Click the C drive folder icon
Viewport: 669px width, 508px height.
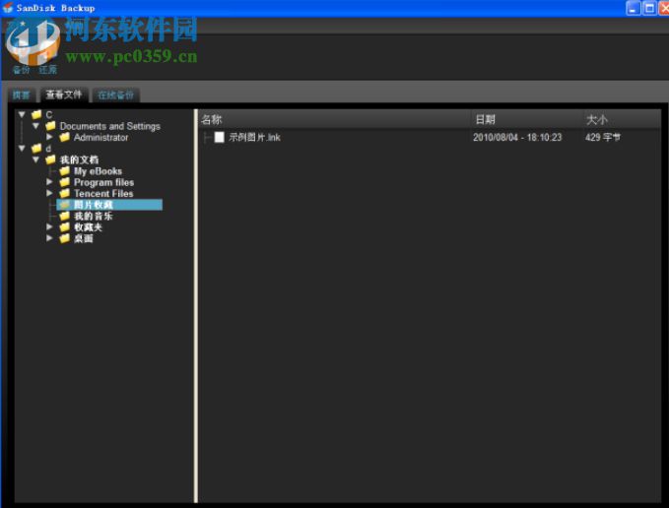pos(36,114)
